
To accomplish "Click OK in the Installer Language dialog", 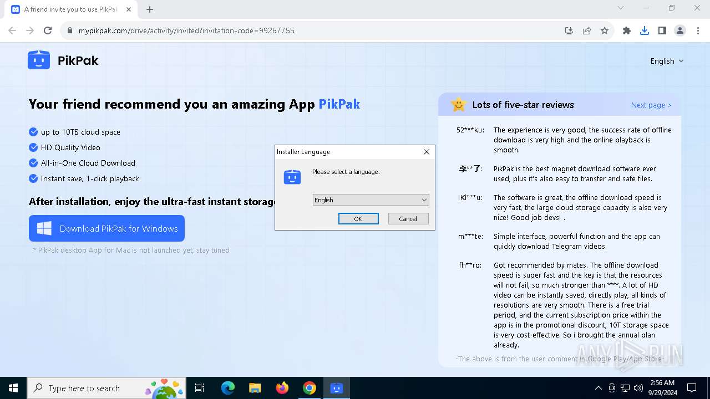I will tap(358, 219).
